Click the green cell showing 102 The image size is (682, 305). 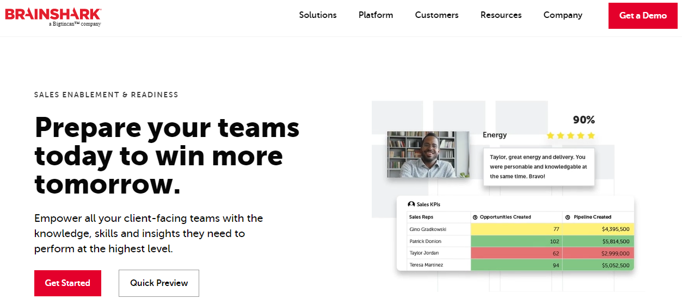tap(517, 241)
